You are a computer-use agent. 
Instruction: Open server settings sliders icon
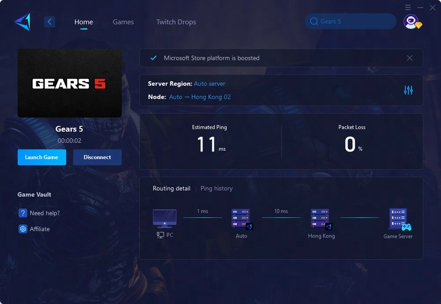point(408,90)
